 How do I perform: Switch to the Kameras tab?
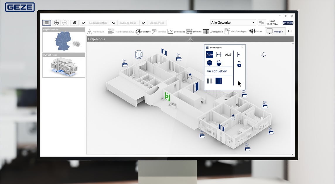159,32
